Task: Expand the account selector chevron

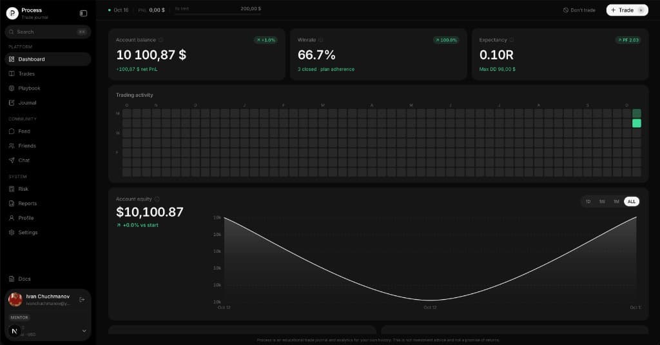Action: tap(84, 331)
